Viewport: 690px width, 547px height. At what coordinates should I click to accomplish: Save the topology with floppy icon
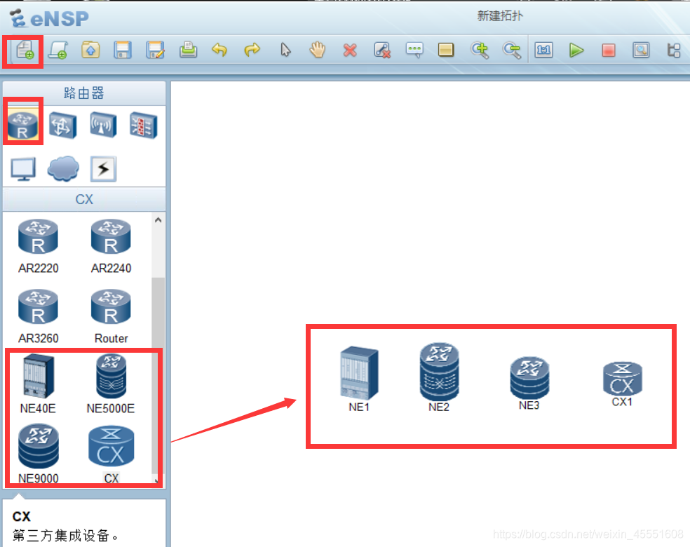[123, 50]
